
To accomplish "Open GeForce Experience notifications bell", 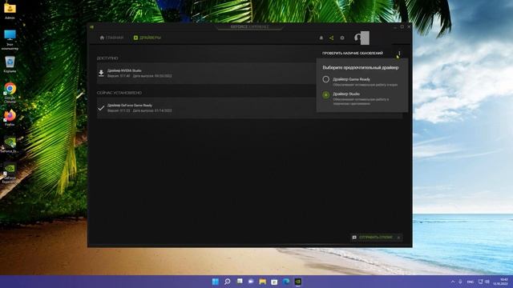I will (321, 38).
